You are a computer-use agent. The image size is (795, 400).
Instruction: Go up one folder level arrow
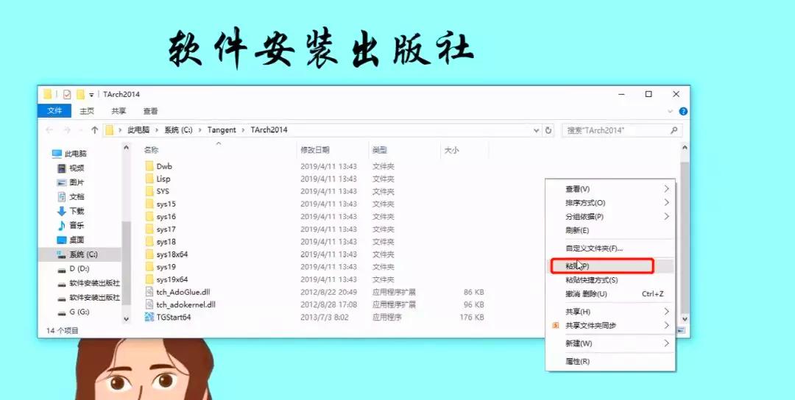(x=94, y=130)
